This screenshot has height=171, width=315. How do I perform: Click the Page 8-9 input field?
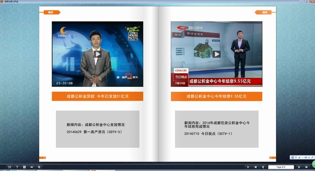click(281, 167)
